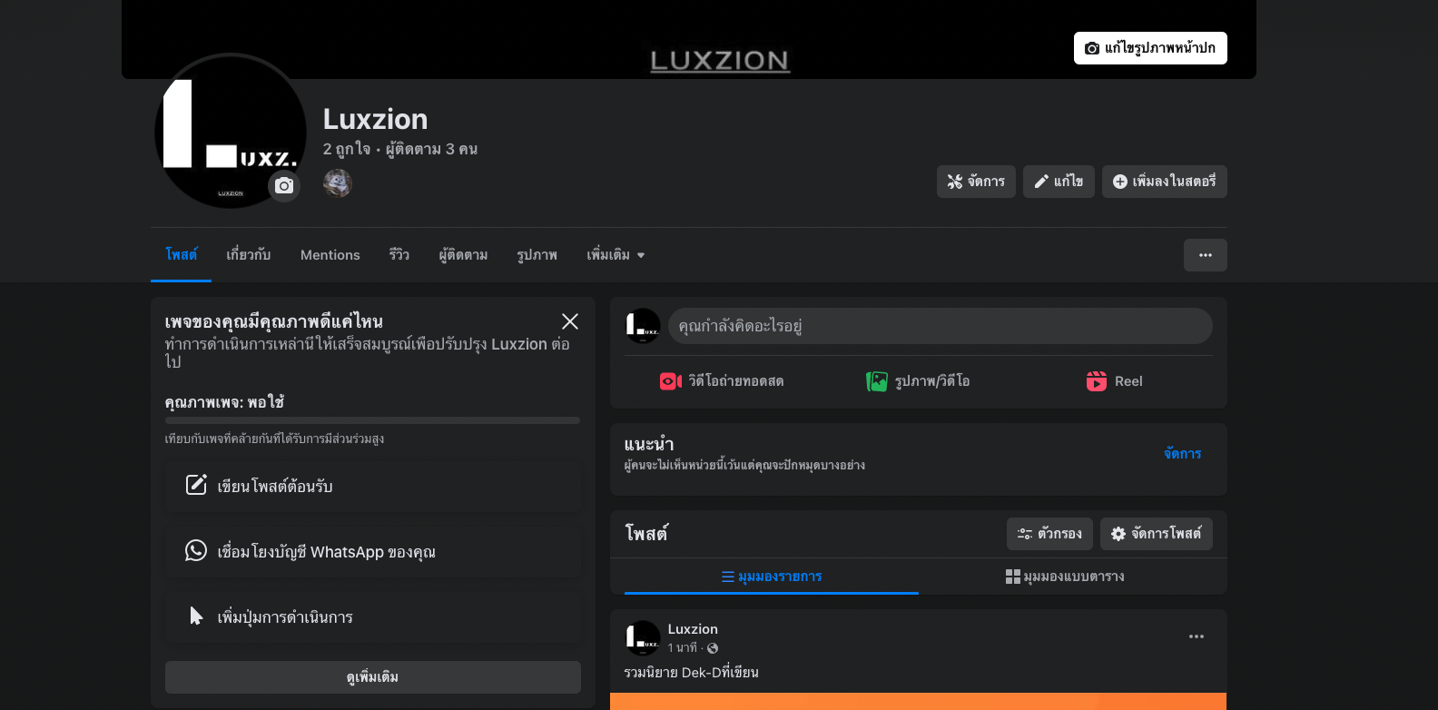Image resolution: width=1438 pixels, height=710 pixels.
Task: Switch to มุมมองแบบตาราง grid view
Action: 1066,577
